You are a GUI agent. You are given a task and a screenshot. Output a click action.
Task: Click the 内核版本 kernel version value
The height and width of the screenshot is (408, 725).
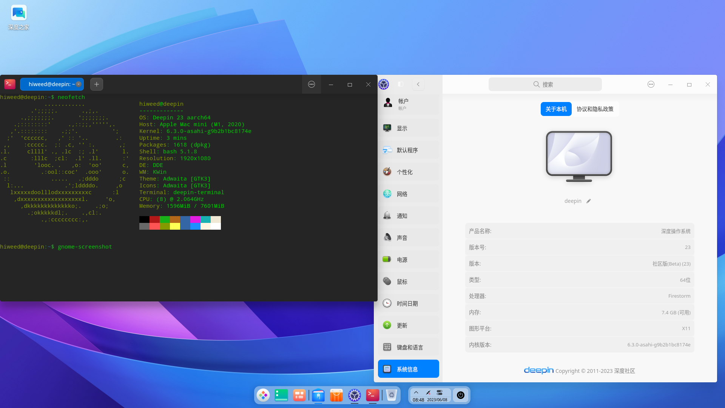tap(659, 345)
